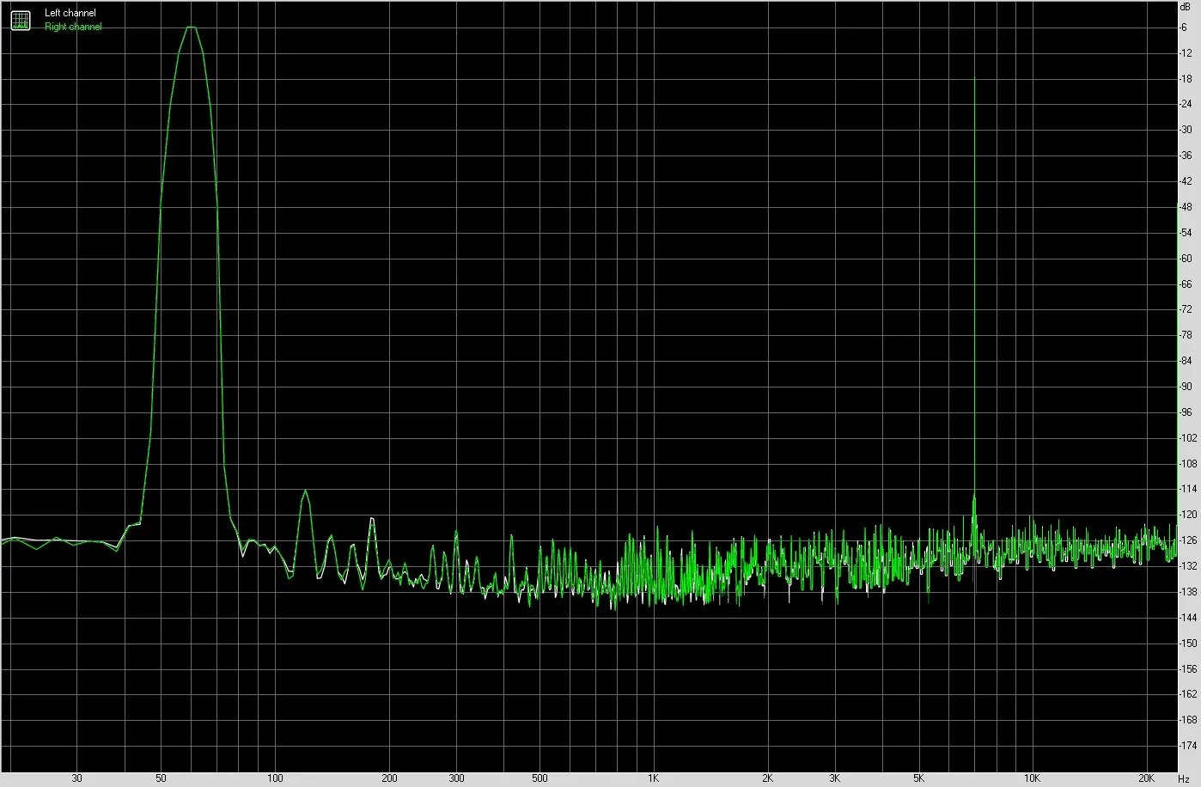Click the -174 value on dB axis
Image resolution: width=1201 pixels, height=787 pixels.
click(1187, 746)
